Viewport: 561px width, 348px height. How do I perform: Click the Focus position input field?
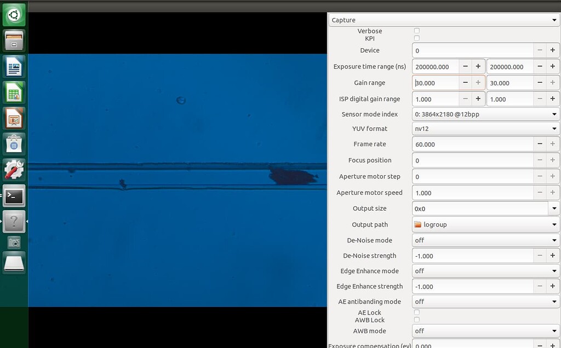471,160
